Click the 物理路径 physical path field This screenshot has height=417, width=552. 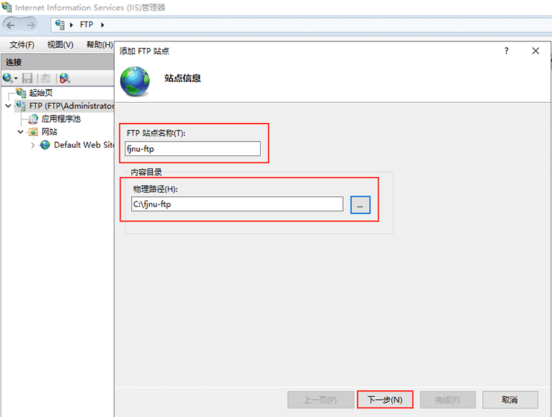(x=237, y=204)
